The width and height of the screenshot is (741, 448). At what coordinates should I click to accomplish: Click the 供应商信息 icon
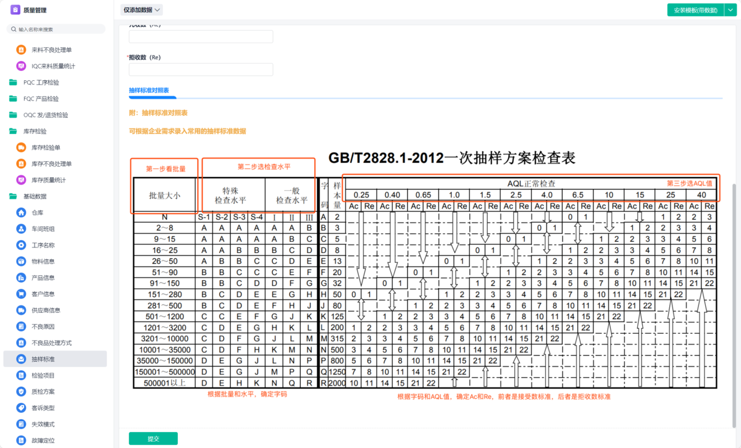tap(21, 310)
